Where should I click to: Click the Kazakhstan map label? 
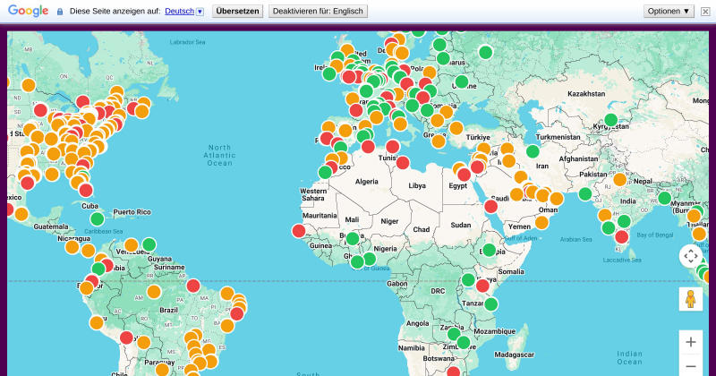point(586,94)
